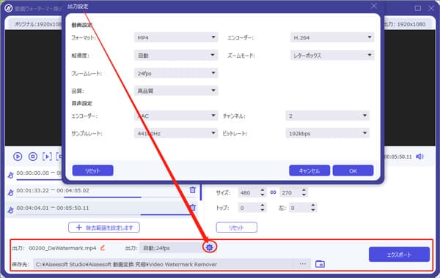This screenshot has height=278, width=440.
Task: Open the 品質 高品質 dropdown
Action: point(176,91)
